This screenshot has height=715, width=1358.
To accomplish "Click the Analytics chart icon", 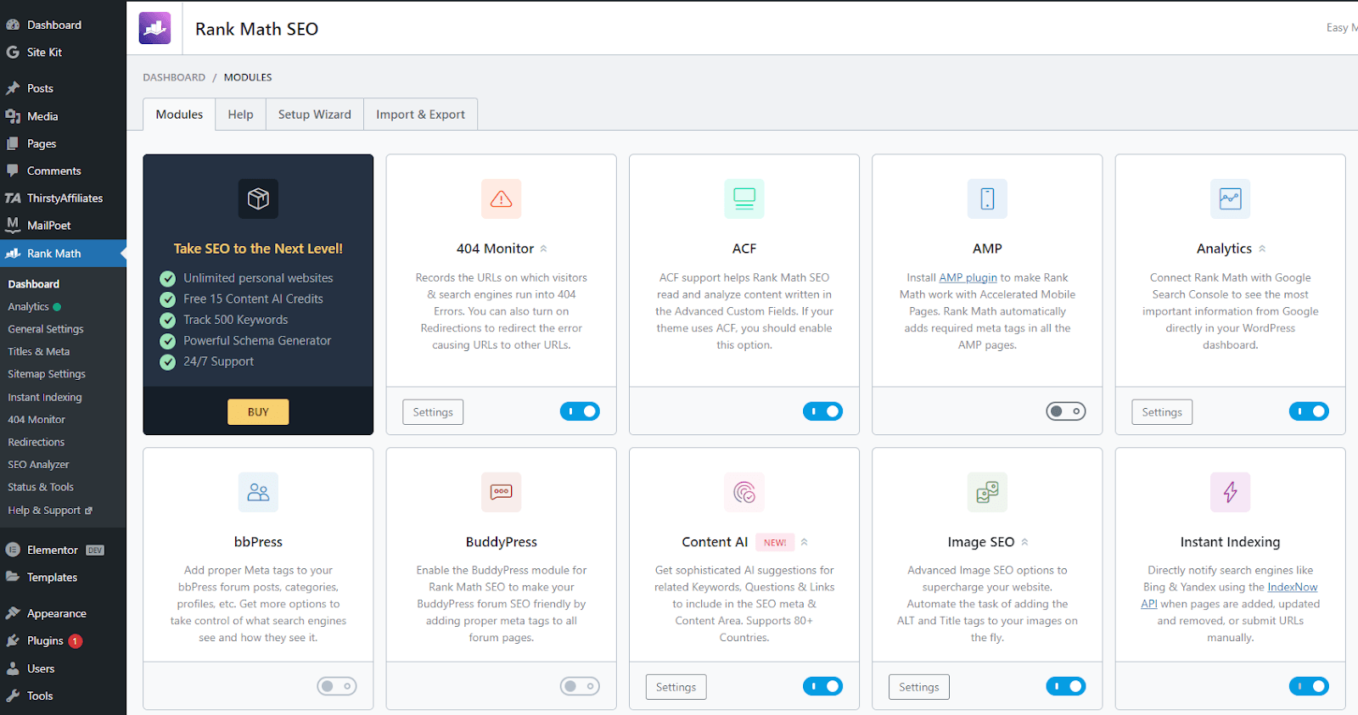I will pos(1230,198).
